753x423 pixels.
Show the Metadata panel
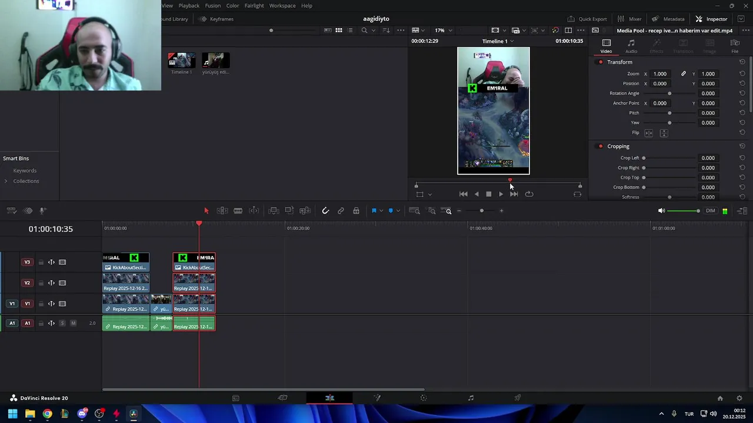pos(668,19)
